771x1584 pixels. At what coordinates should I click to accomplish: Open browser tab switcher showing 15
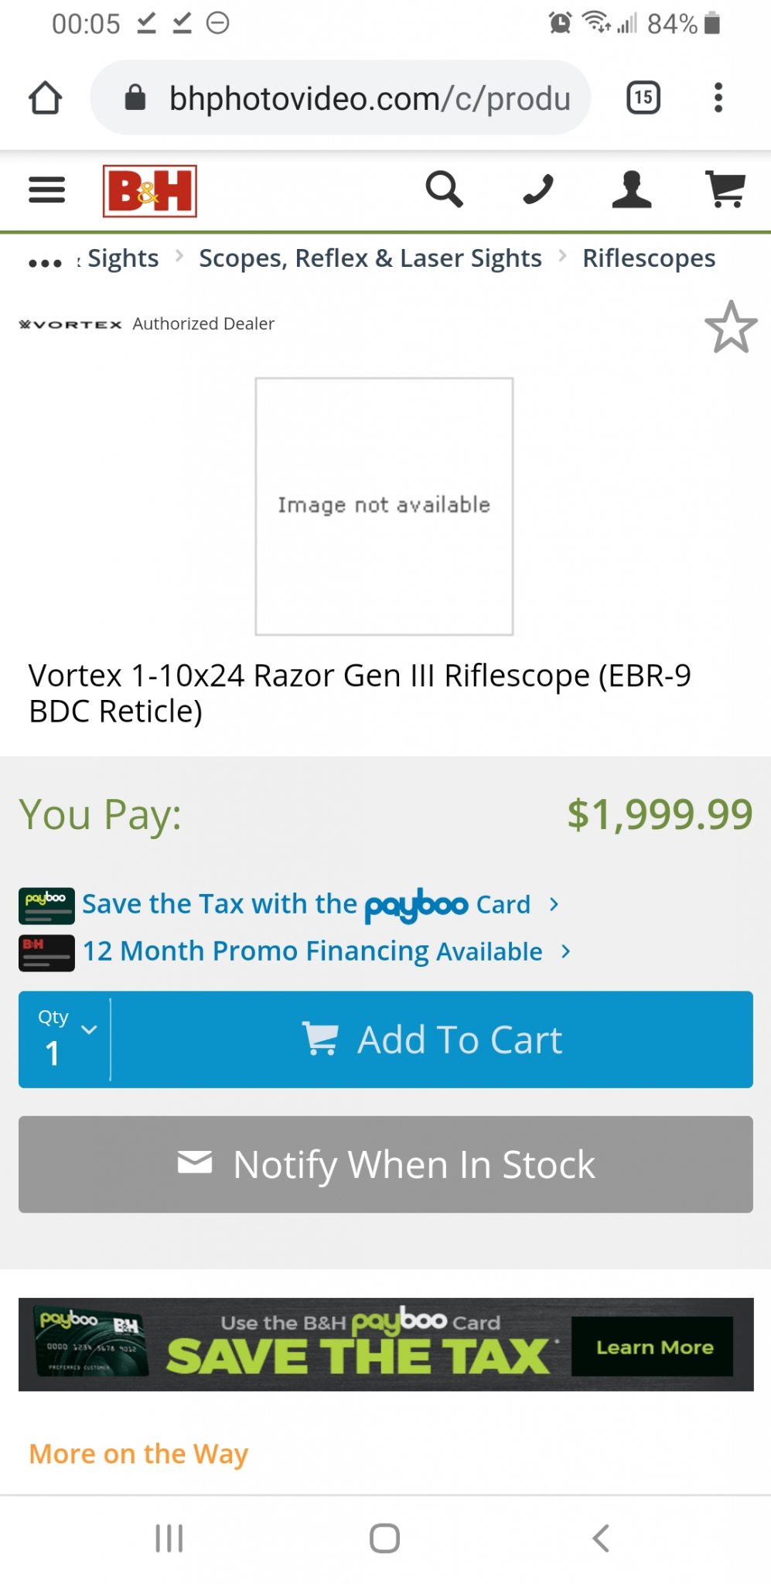(643, 97)
